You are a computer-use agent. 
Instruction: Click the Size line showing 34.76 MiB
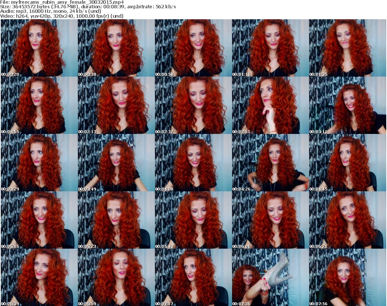click(x=88, y=7)
